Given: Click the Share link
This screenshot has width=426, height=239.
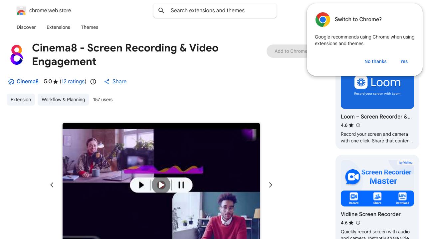Looking at the screenshot, I should coord(119,81).
